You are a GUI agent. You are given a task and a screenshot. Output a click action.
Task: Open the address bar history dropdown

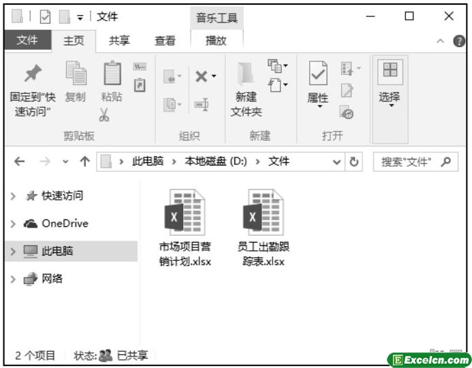pyautogui.click(x=336, y=162)
